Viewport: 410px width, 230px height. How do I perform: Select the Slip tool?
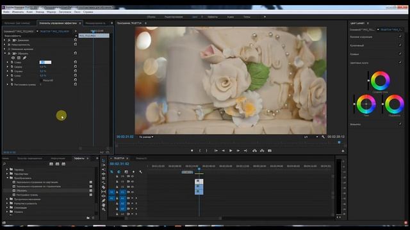tap(104, 192)
